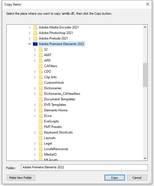This screenshot has width=154, height=186.
Task: Expand the MediaIO folder chevron
Action: 35,155
